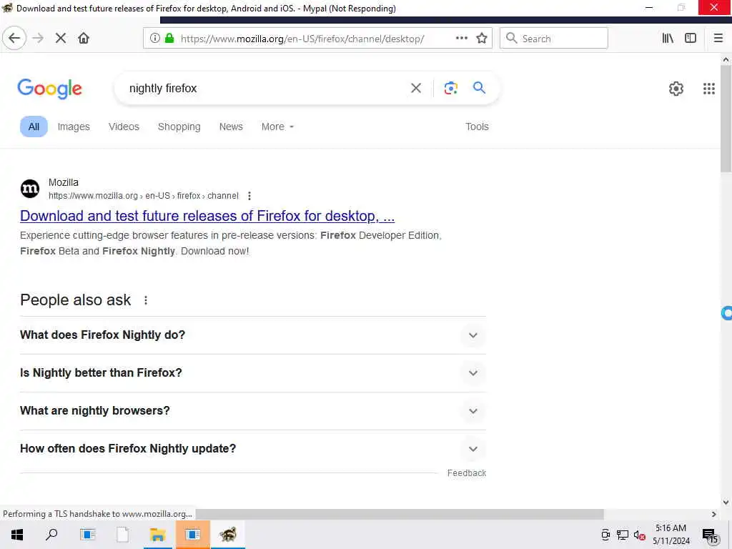The image size is (732, 549).
Task: Show site information icon in address bar
Action: coord(154,39)
